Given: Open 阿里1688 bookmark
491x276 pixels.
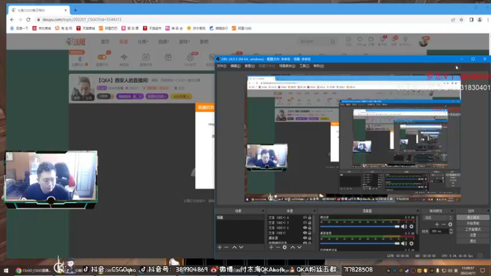Looking at the screenshot, I should pos(241,28).
